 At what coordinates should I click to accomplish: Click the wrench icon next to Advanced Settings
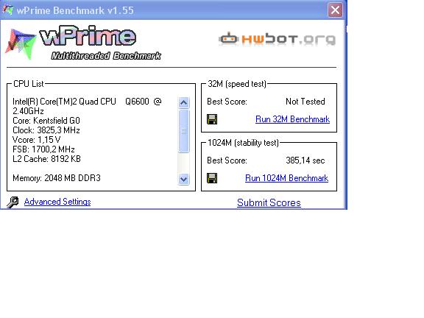coord(13,202)
